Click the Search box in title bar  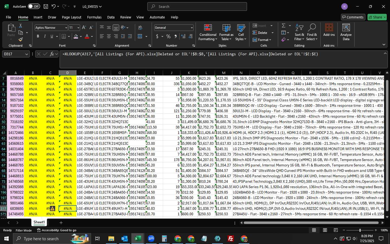point(197,7)
